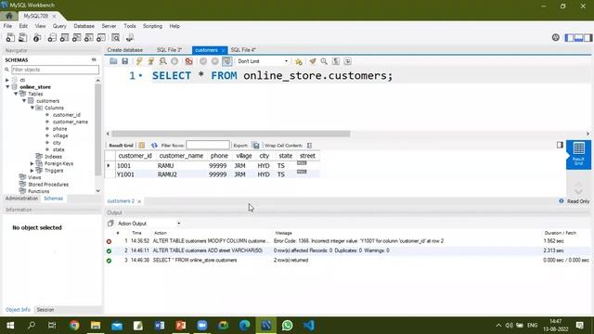Switch to the Administration tab

(21, 199)
